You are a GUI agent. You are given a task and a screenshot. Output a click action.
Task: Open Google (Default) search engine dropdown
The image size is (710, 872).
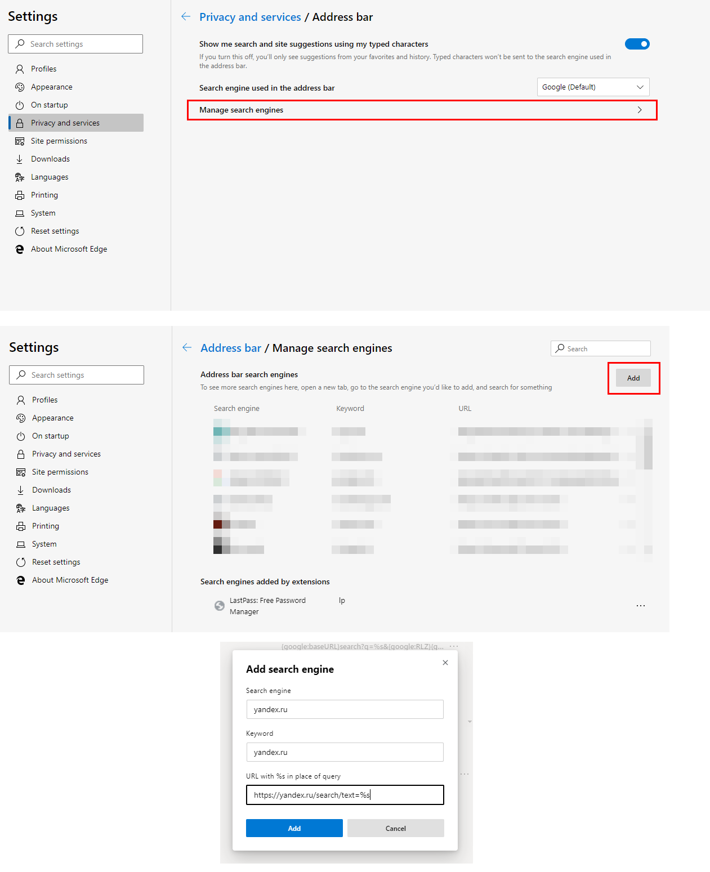point(593,87)
